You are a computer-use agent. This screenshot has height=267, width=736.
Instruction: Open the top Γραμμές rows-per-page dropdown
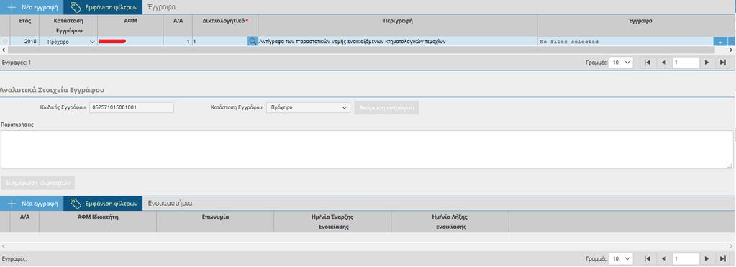[x=621, y=63]
